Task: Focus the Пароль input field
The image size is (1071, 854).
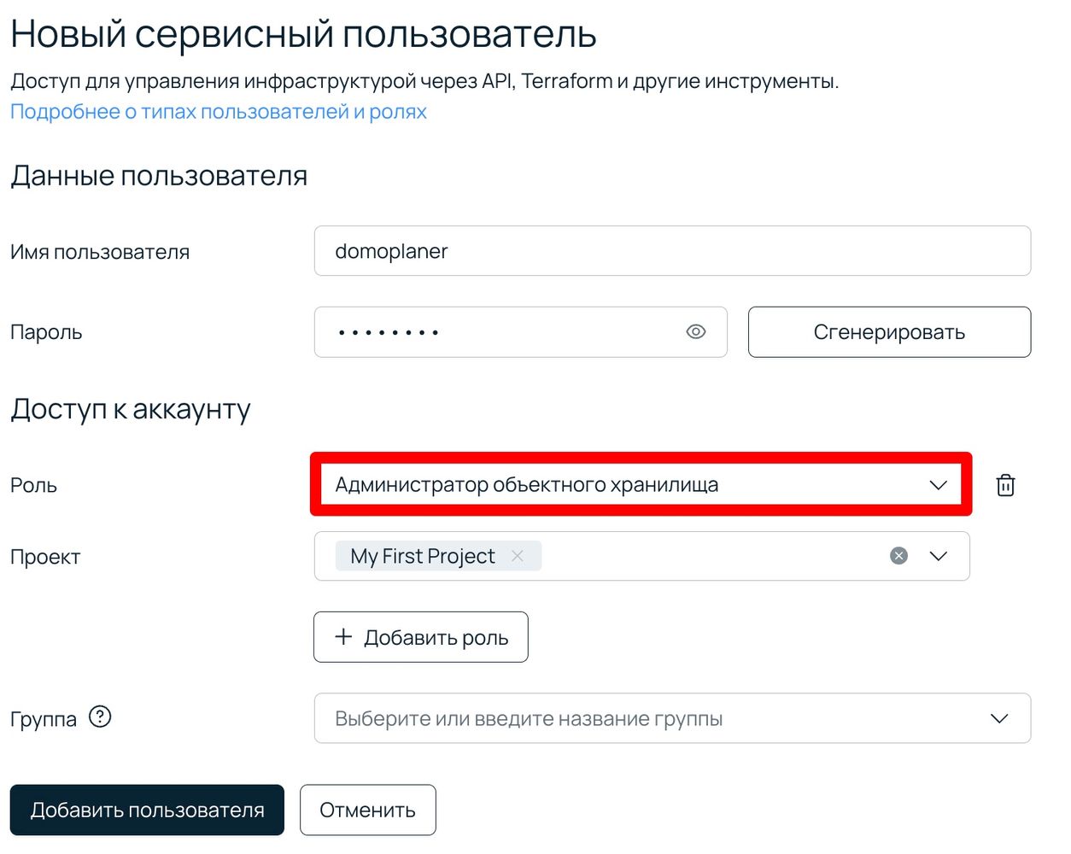Action: [520, 332]
